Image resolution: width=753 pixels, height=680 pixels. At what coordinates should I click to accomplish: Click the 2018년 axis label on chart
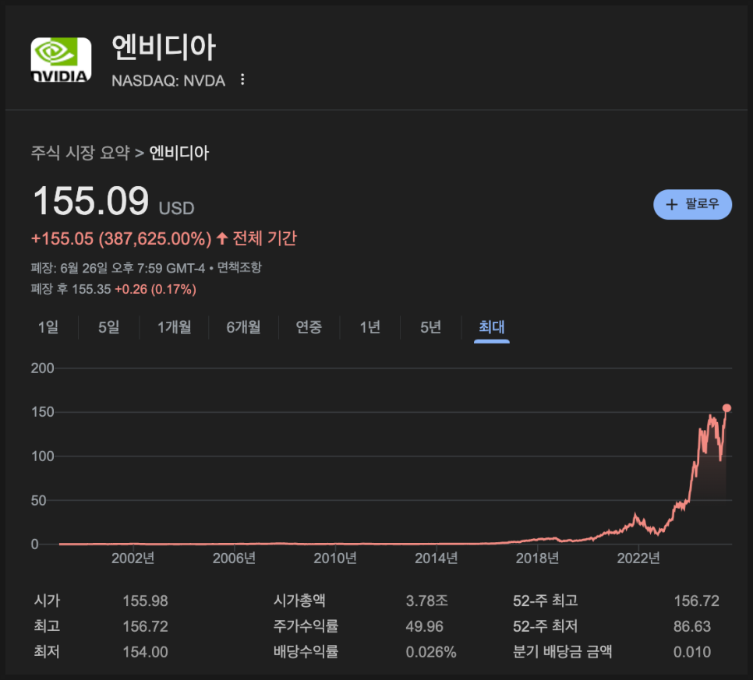tap(537, 558)
